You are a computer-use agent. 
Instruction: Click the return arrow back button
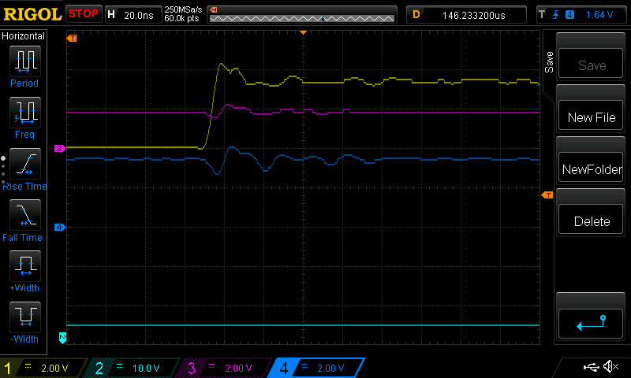pyautogui.click(x=591, y=324)
